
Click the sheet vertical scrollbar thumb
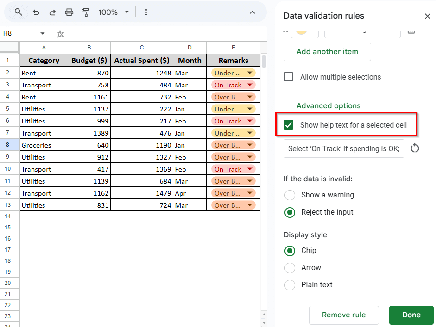264,61
